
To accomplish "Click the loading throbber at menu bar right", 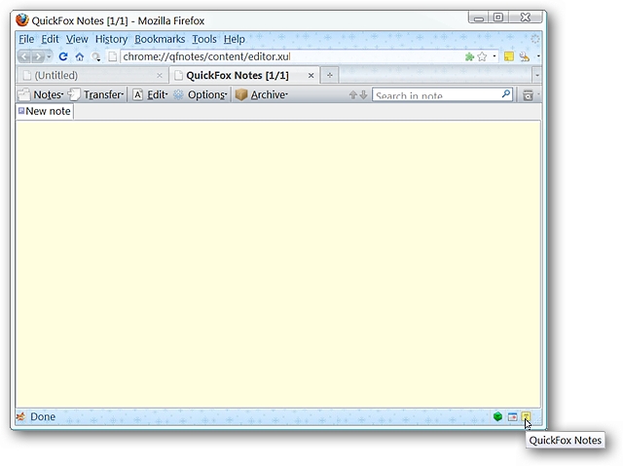I will (535, 39).
